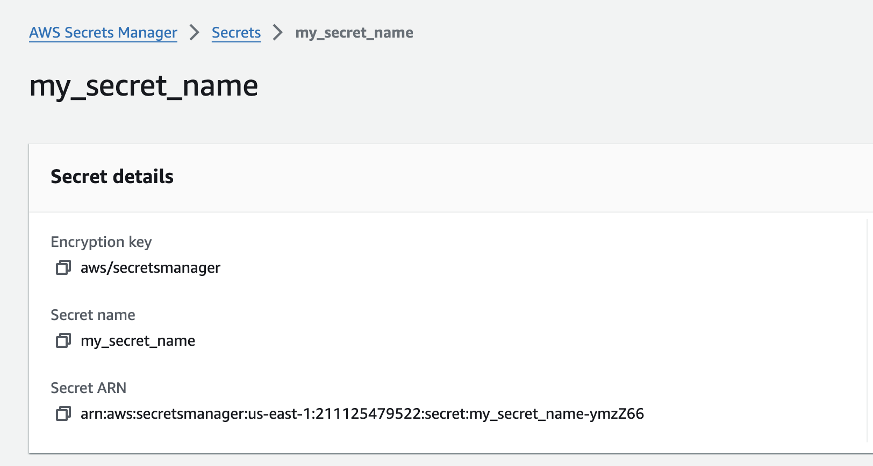
Task: Copy the Secret ARN to clipboard
Action: click(x=63, y=413)
